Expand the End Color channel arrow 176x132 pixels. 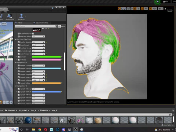tap(16, 57)
